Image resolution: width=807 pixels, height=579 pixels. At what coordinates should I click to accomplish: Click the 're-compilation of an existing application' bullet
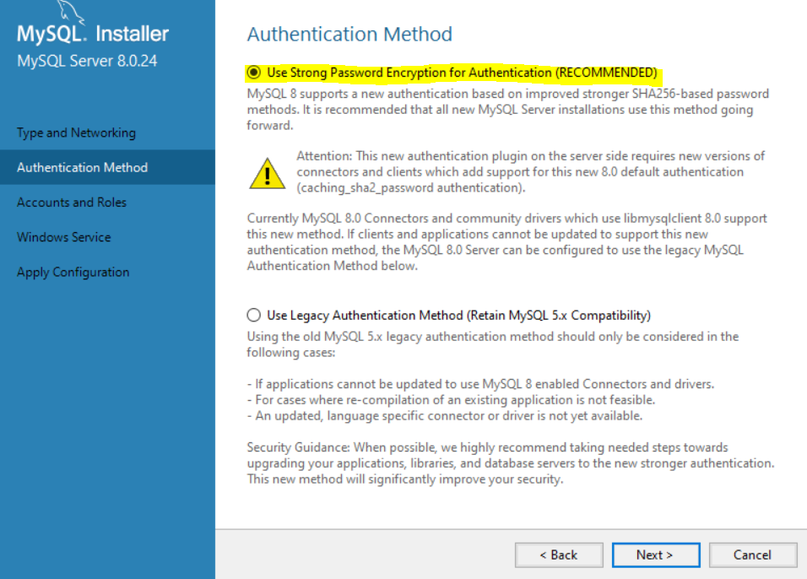point(452,400)
